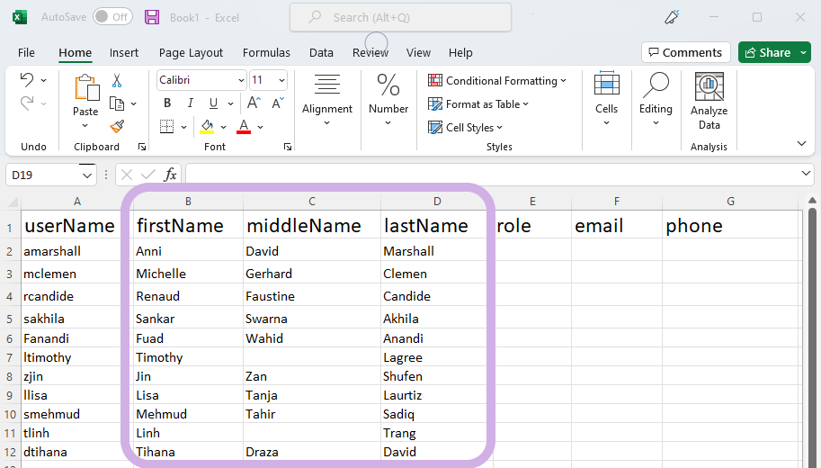The image size is (821, 468).
Task: Apply the yellow fill color
Action: [207, 126]
